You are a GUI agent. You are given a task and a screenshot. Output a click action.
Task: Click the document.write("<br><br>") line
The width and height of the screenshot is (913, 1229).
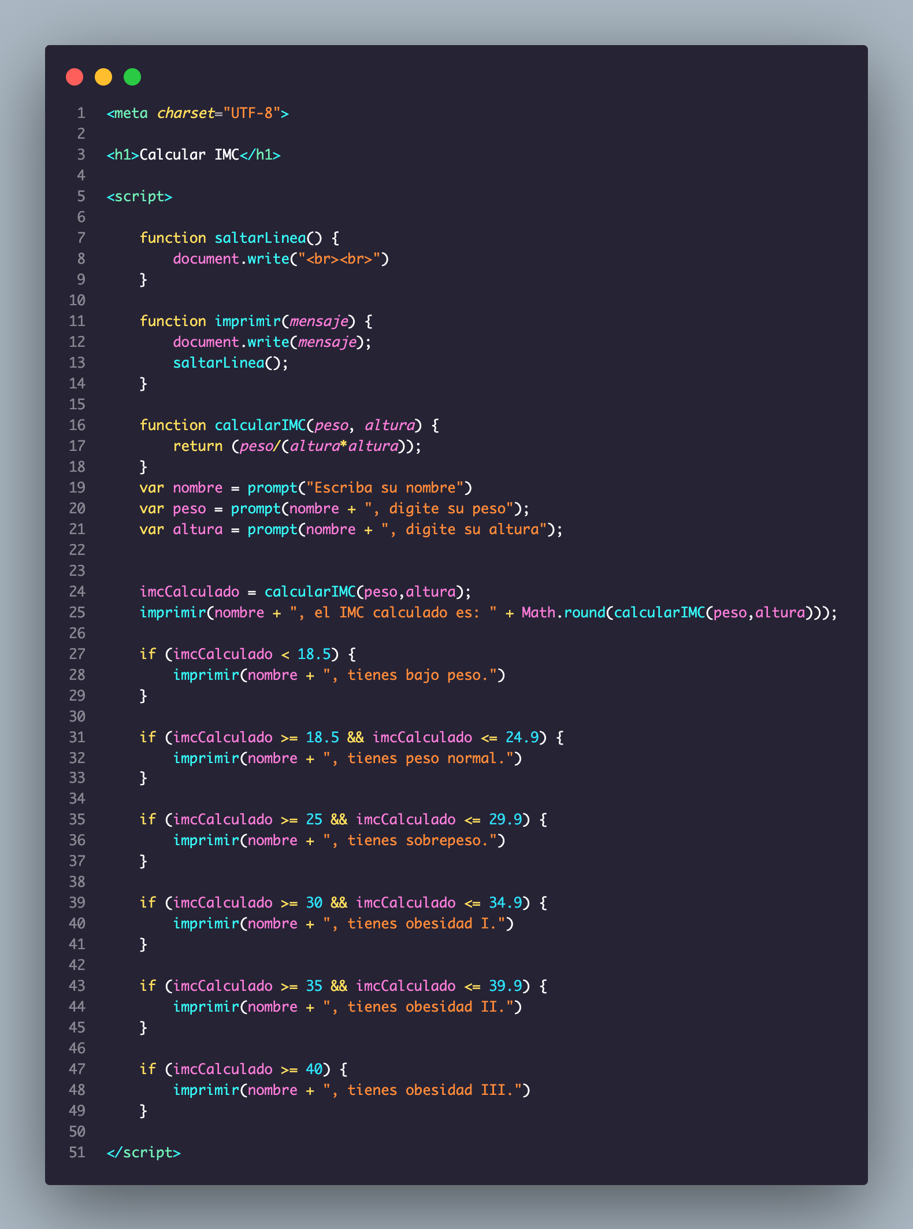pyautogui.click(x=281, y=259)
